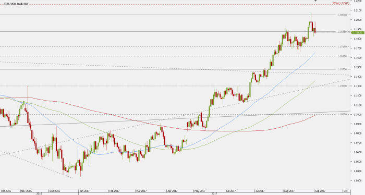The image size is (365, 195).
Task: Click the Jan 2017 date axis label
Action: 84,191
